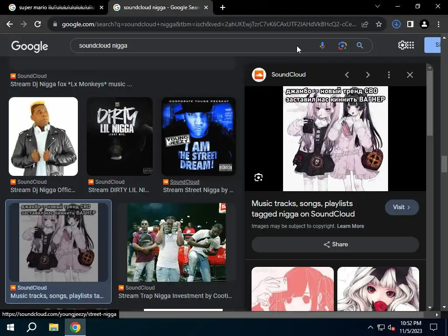Click the blue sign-in button
Screen dimensions: 448x336
click(432, 45)
